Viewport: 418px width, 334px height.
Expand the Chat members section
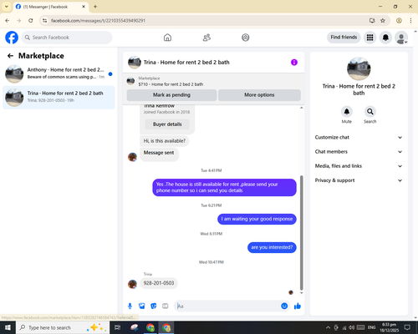pyautogui.click(x=359, y=152)
